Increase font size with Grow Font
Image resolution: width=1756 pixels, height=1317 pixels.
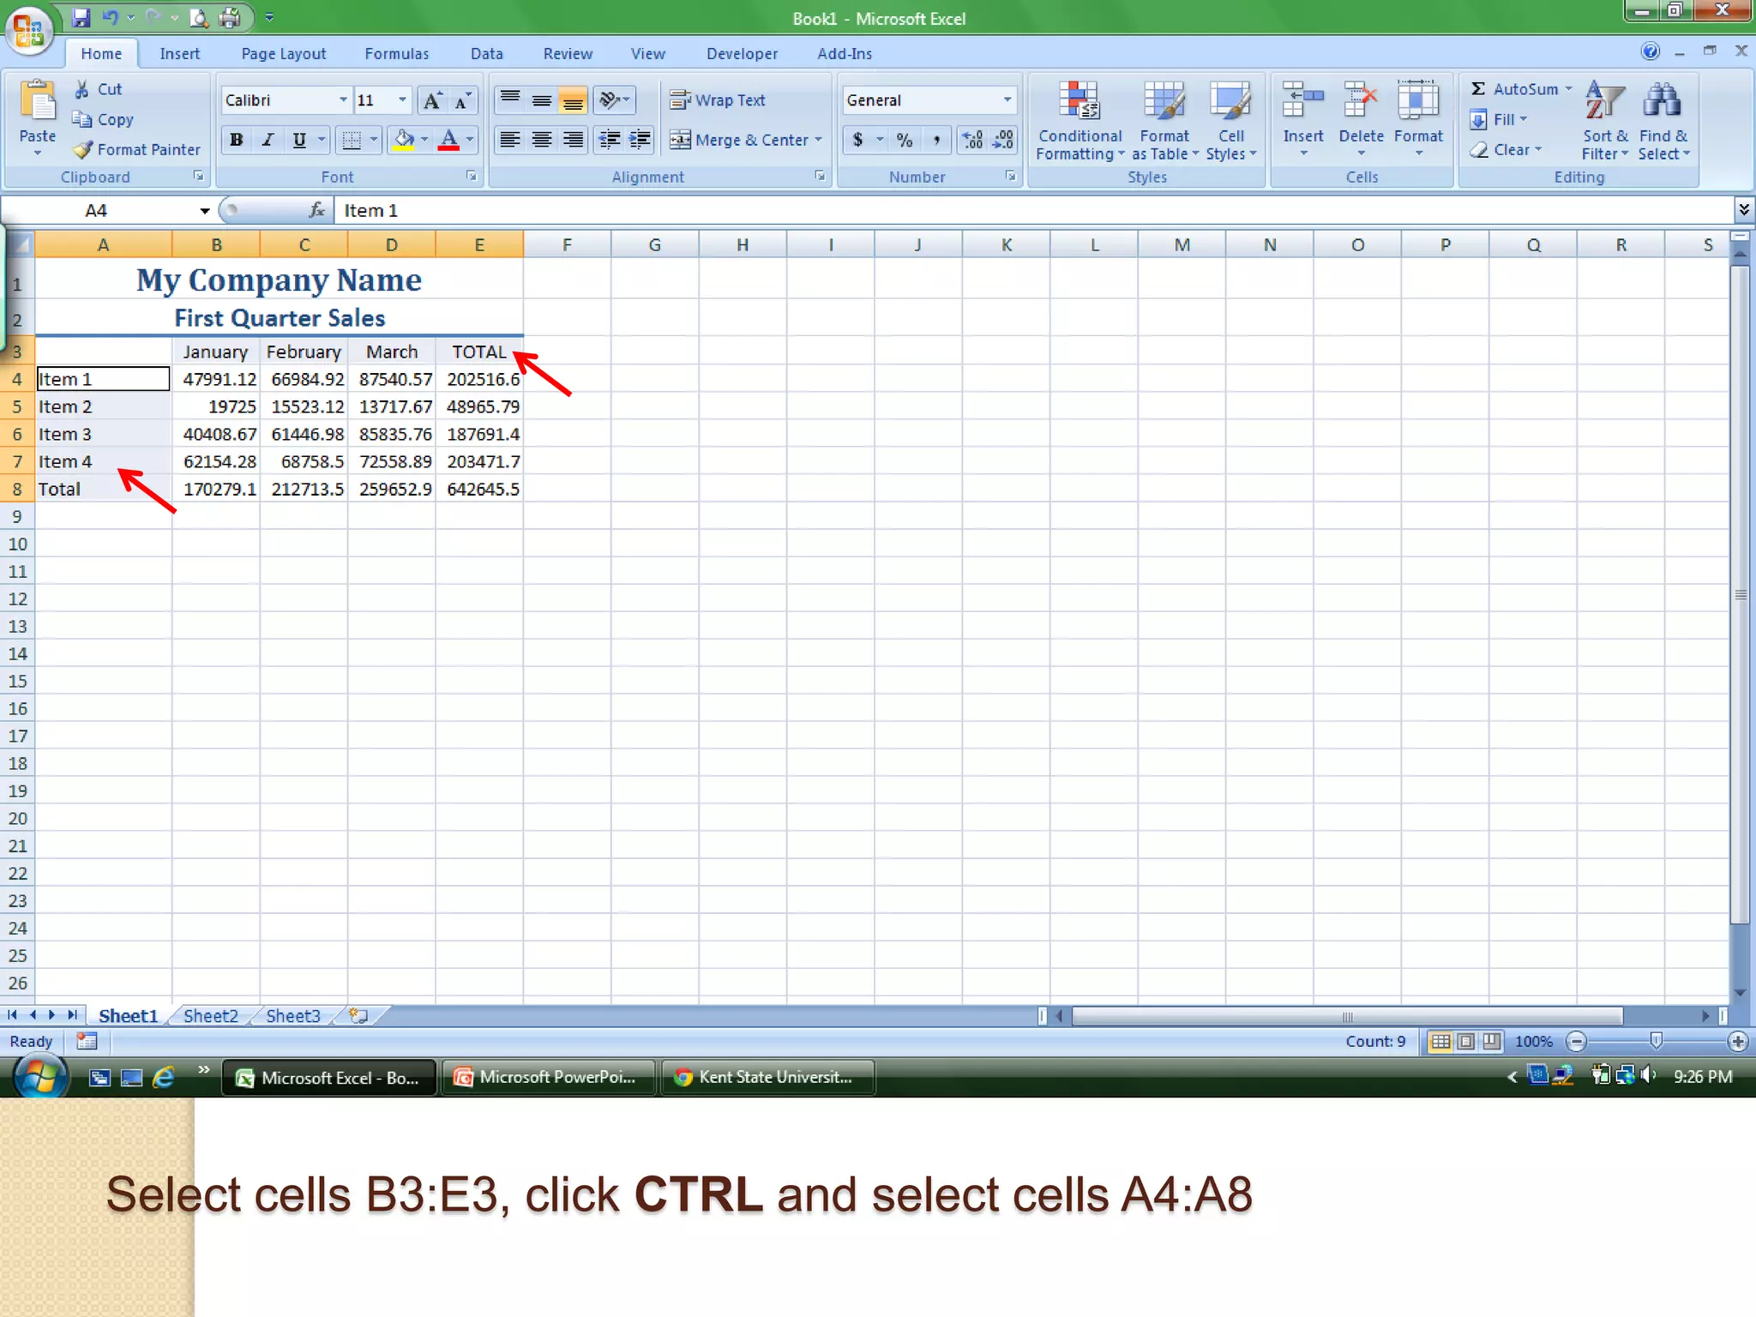433,100
